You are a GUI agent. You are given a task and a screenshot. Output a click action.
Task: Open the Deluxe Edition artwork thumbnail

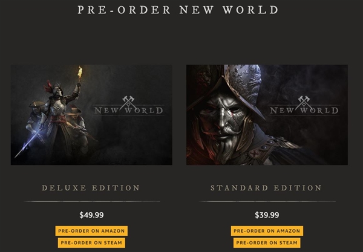(x=91, y=115)
